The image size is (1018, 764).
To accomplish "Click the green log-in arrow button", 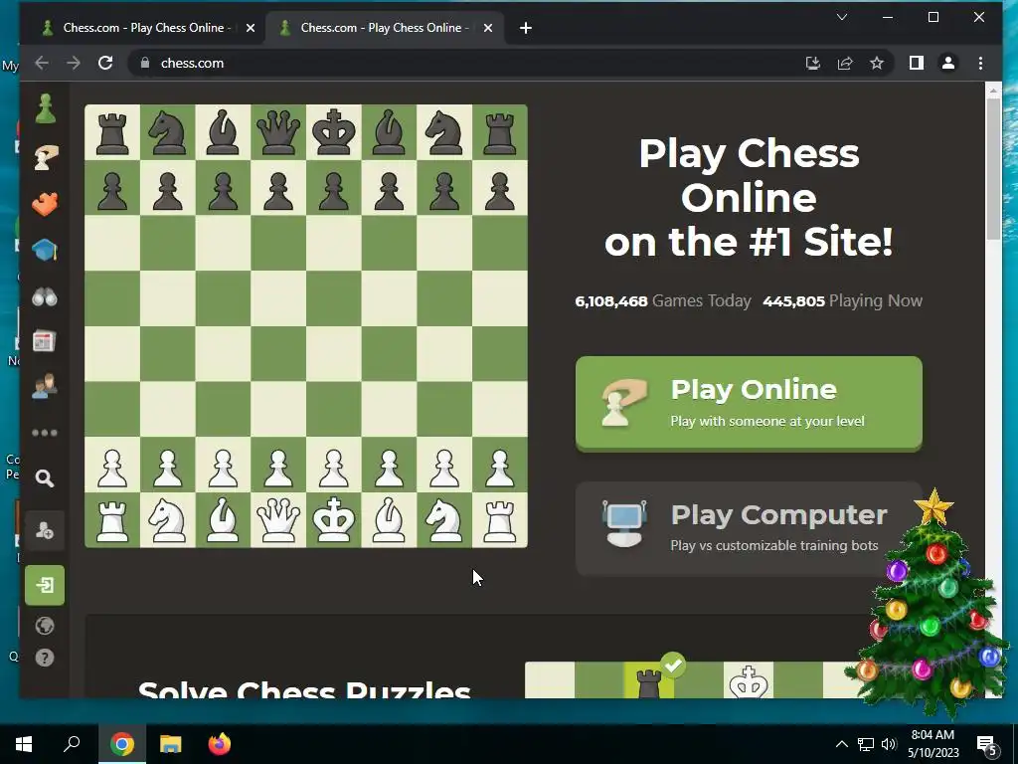I will click(45, 585).
